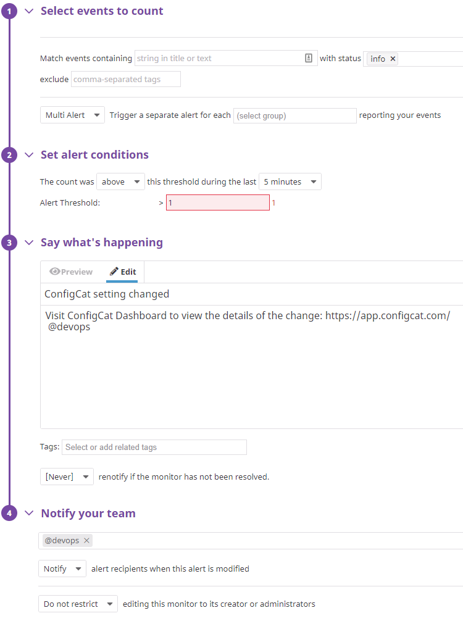Viewport: 463px width, 621px height.
Task: Click the step 1 circle marker
Action: pos(9,11)
